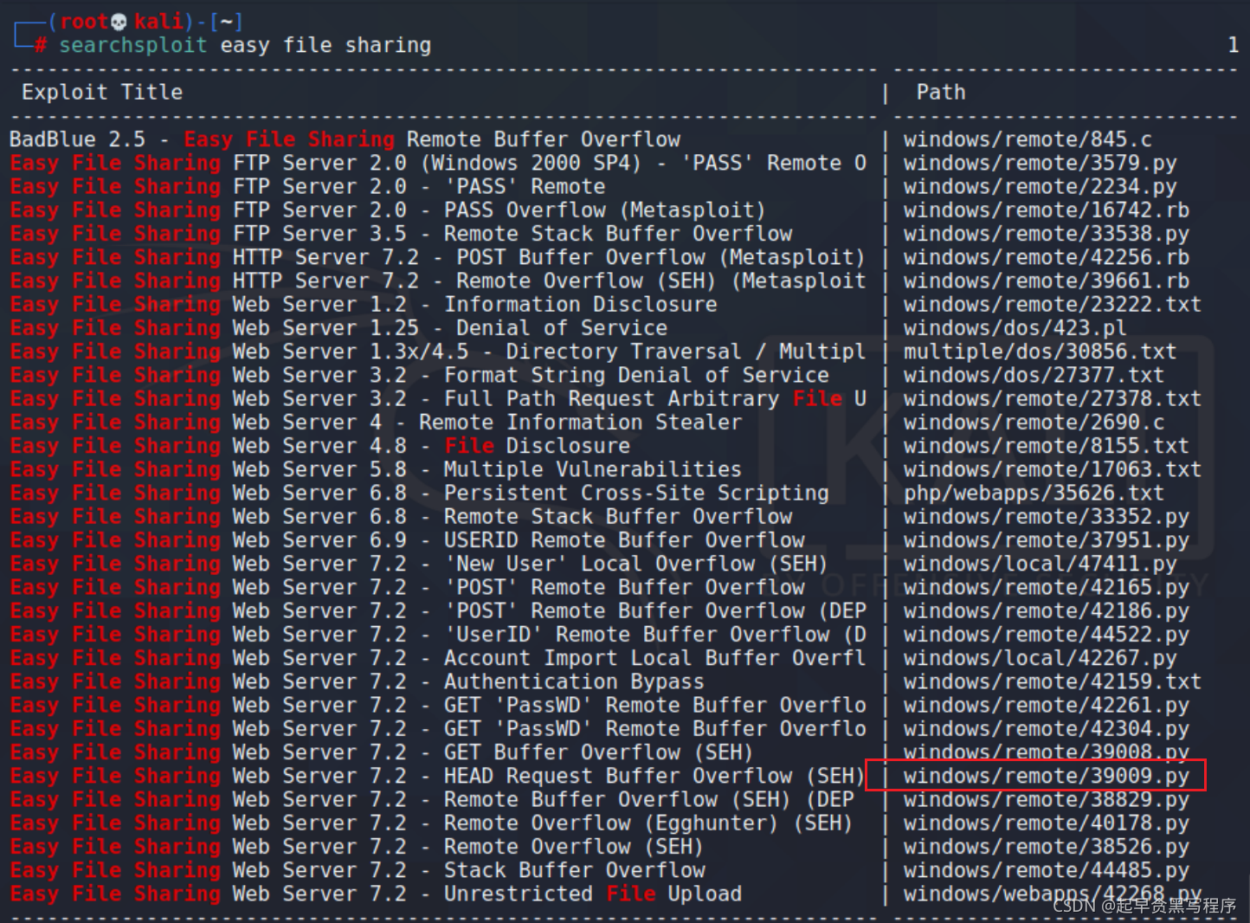
Task: Click the path windows/dos/27377.txt
Action: tap(1034, 375)
